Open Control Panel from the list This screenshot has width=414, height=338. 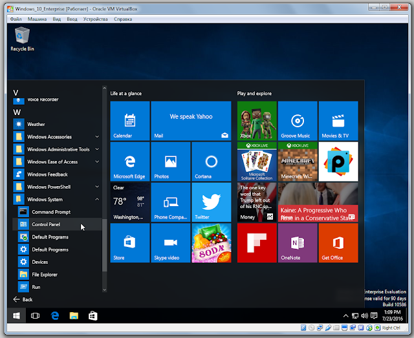pos(57,224)
